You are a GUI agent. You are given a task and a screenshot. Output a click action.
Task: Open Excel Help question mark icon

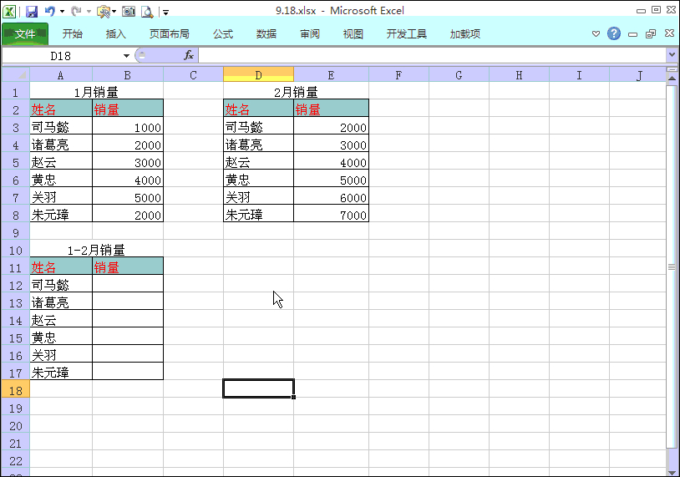(614, 33)
